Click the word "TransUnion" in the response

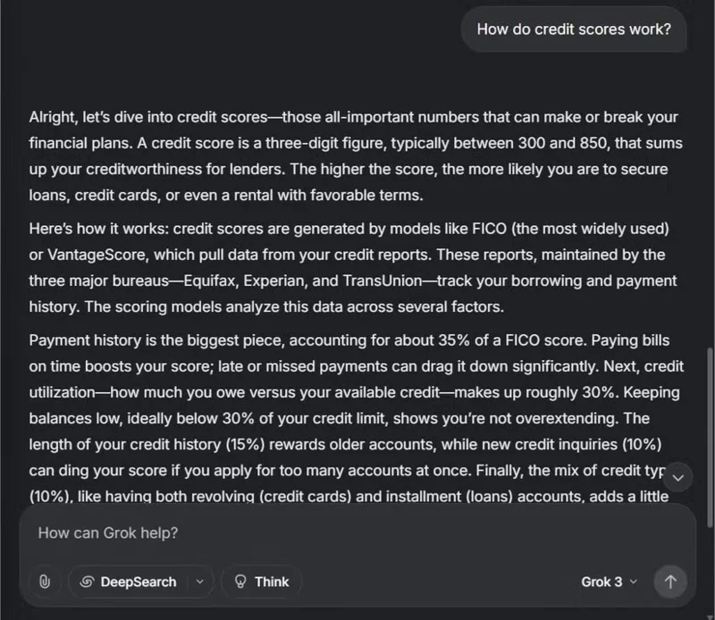coord(383,281)
